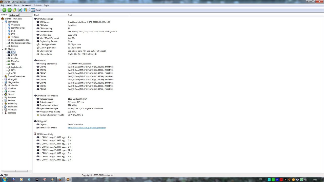The height and width of the screenshot is (182, 324).
Task: Select the Túlhajtás flame icon
Action: (x=9, y=37)
